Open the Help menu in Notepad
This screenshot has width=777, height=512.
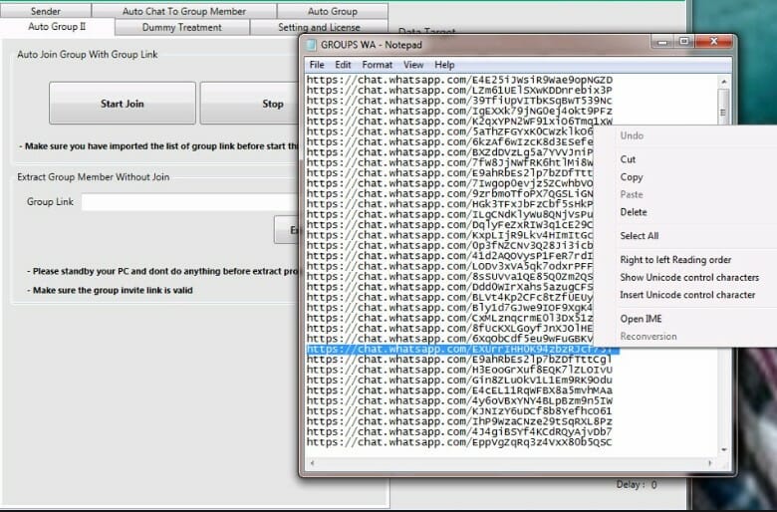coord(444,65)
